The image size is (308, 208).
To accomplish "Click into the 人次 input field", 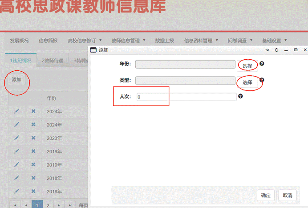I will (186, 97).
